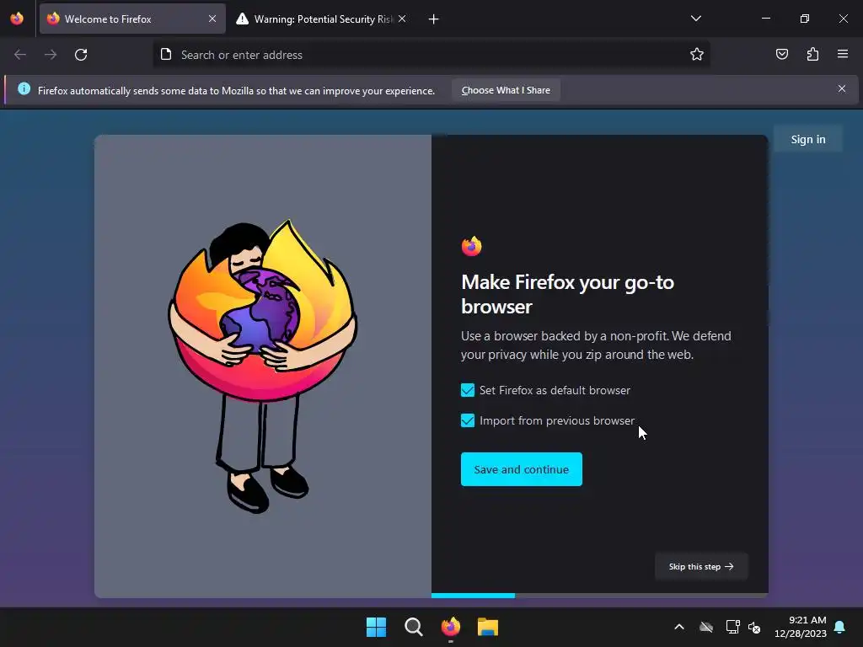Viewport: 863px width, 647px height.
Task: Click the Firefox globe hugging illustration
Action: [x=263, y=366]
